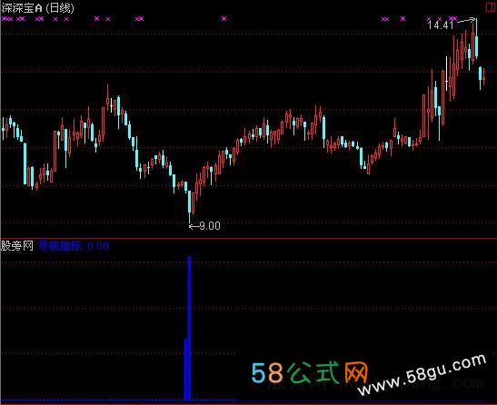Select the white doji candle near the right rally

[x=447, y=74]
